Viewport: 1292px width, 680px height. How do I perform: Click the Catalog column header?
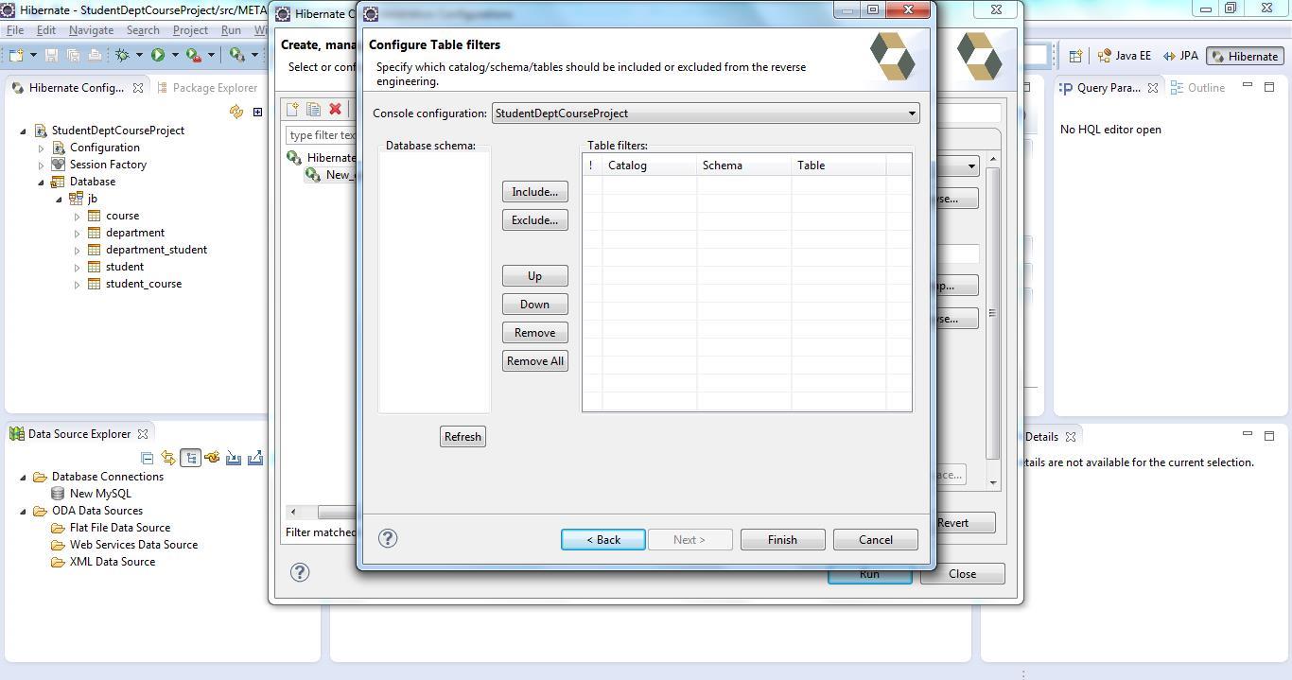coord(649,166)
